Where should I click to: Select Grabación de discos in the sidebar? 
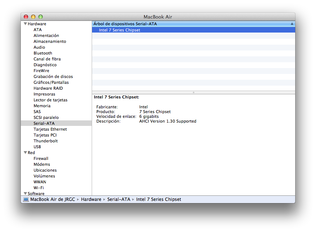(x=53, y=76)
